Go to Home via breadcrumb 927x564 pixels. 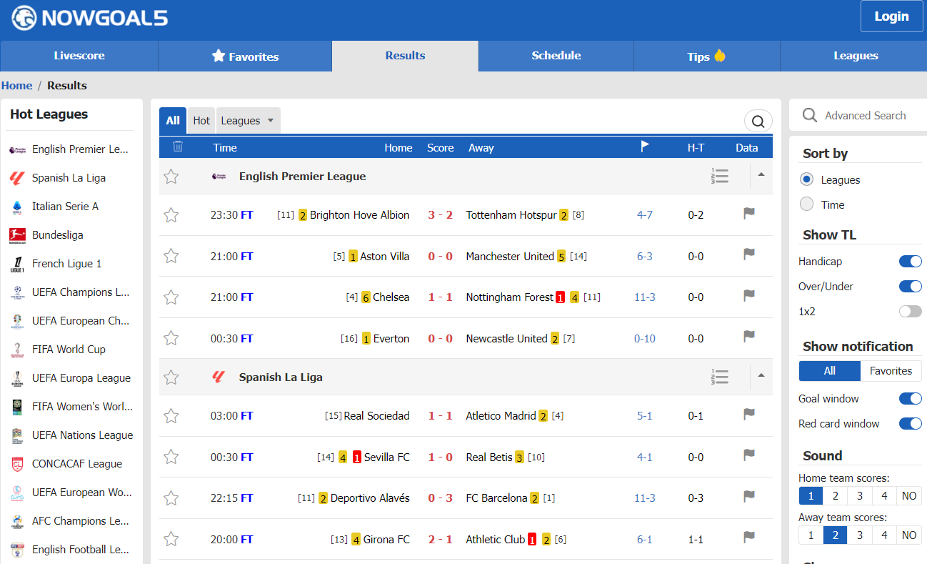pyautogui.click(x=16, y=86)
